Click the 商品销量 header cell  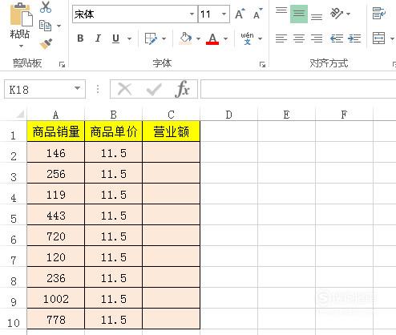coord(56,131)
